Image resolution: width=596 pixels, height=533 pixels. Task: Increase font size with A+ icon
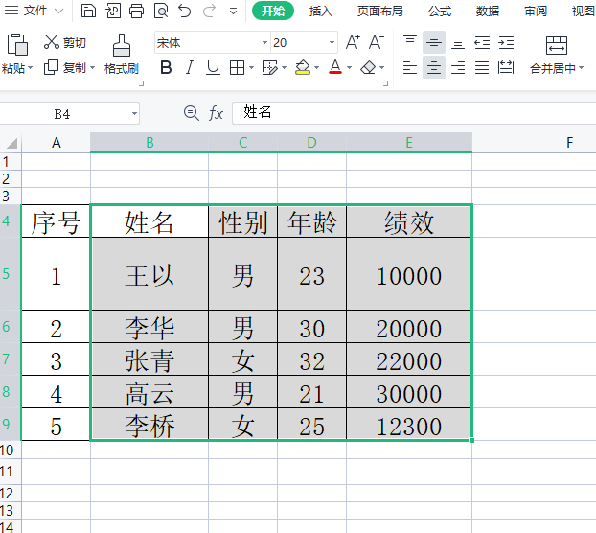353,42
